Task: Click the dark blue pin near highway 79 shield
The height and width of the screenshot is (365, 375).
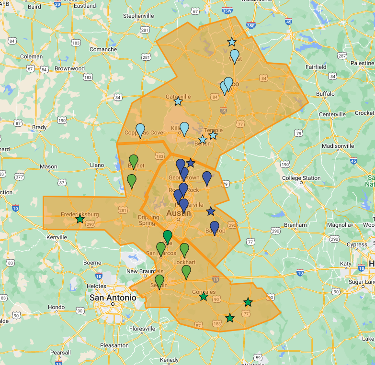Action: coord(207,179)
